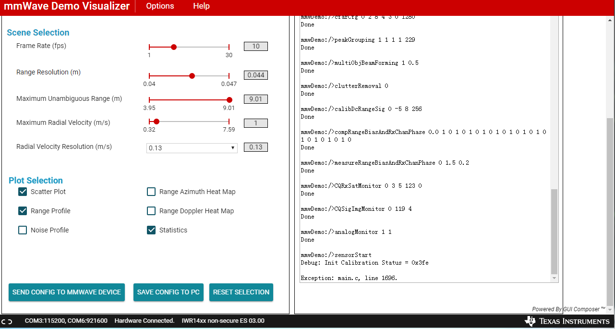Click the peakGrouping 1 1 1 1 229 line
Image resolution: width=615 pixels, height=329 pixels.
click(x=358, y=40)
